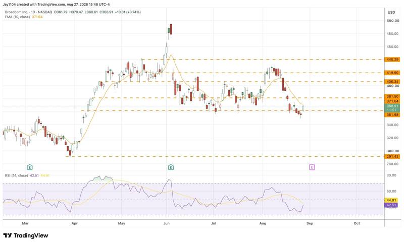Click the USD currency label
Screen dimensions: 404x244
pyautogui.click(x=391, y=12)
